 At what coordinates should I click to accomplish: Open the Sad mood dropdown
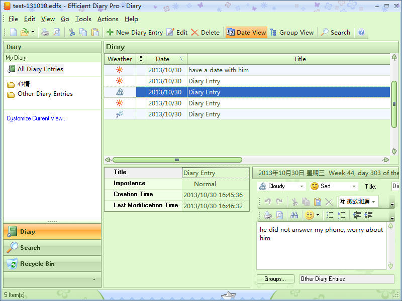click(354, 186)
